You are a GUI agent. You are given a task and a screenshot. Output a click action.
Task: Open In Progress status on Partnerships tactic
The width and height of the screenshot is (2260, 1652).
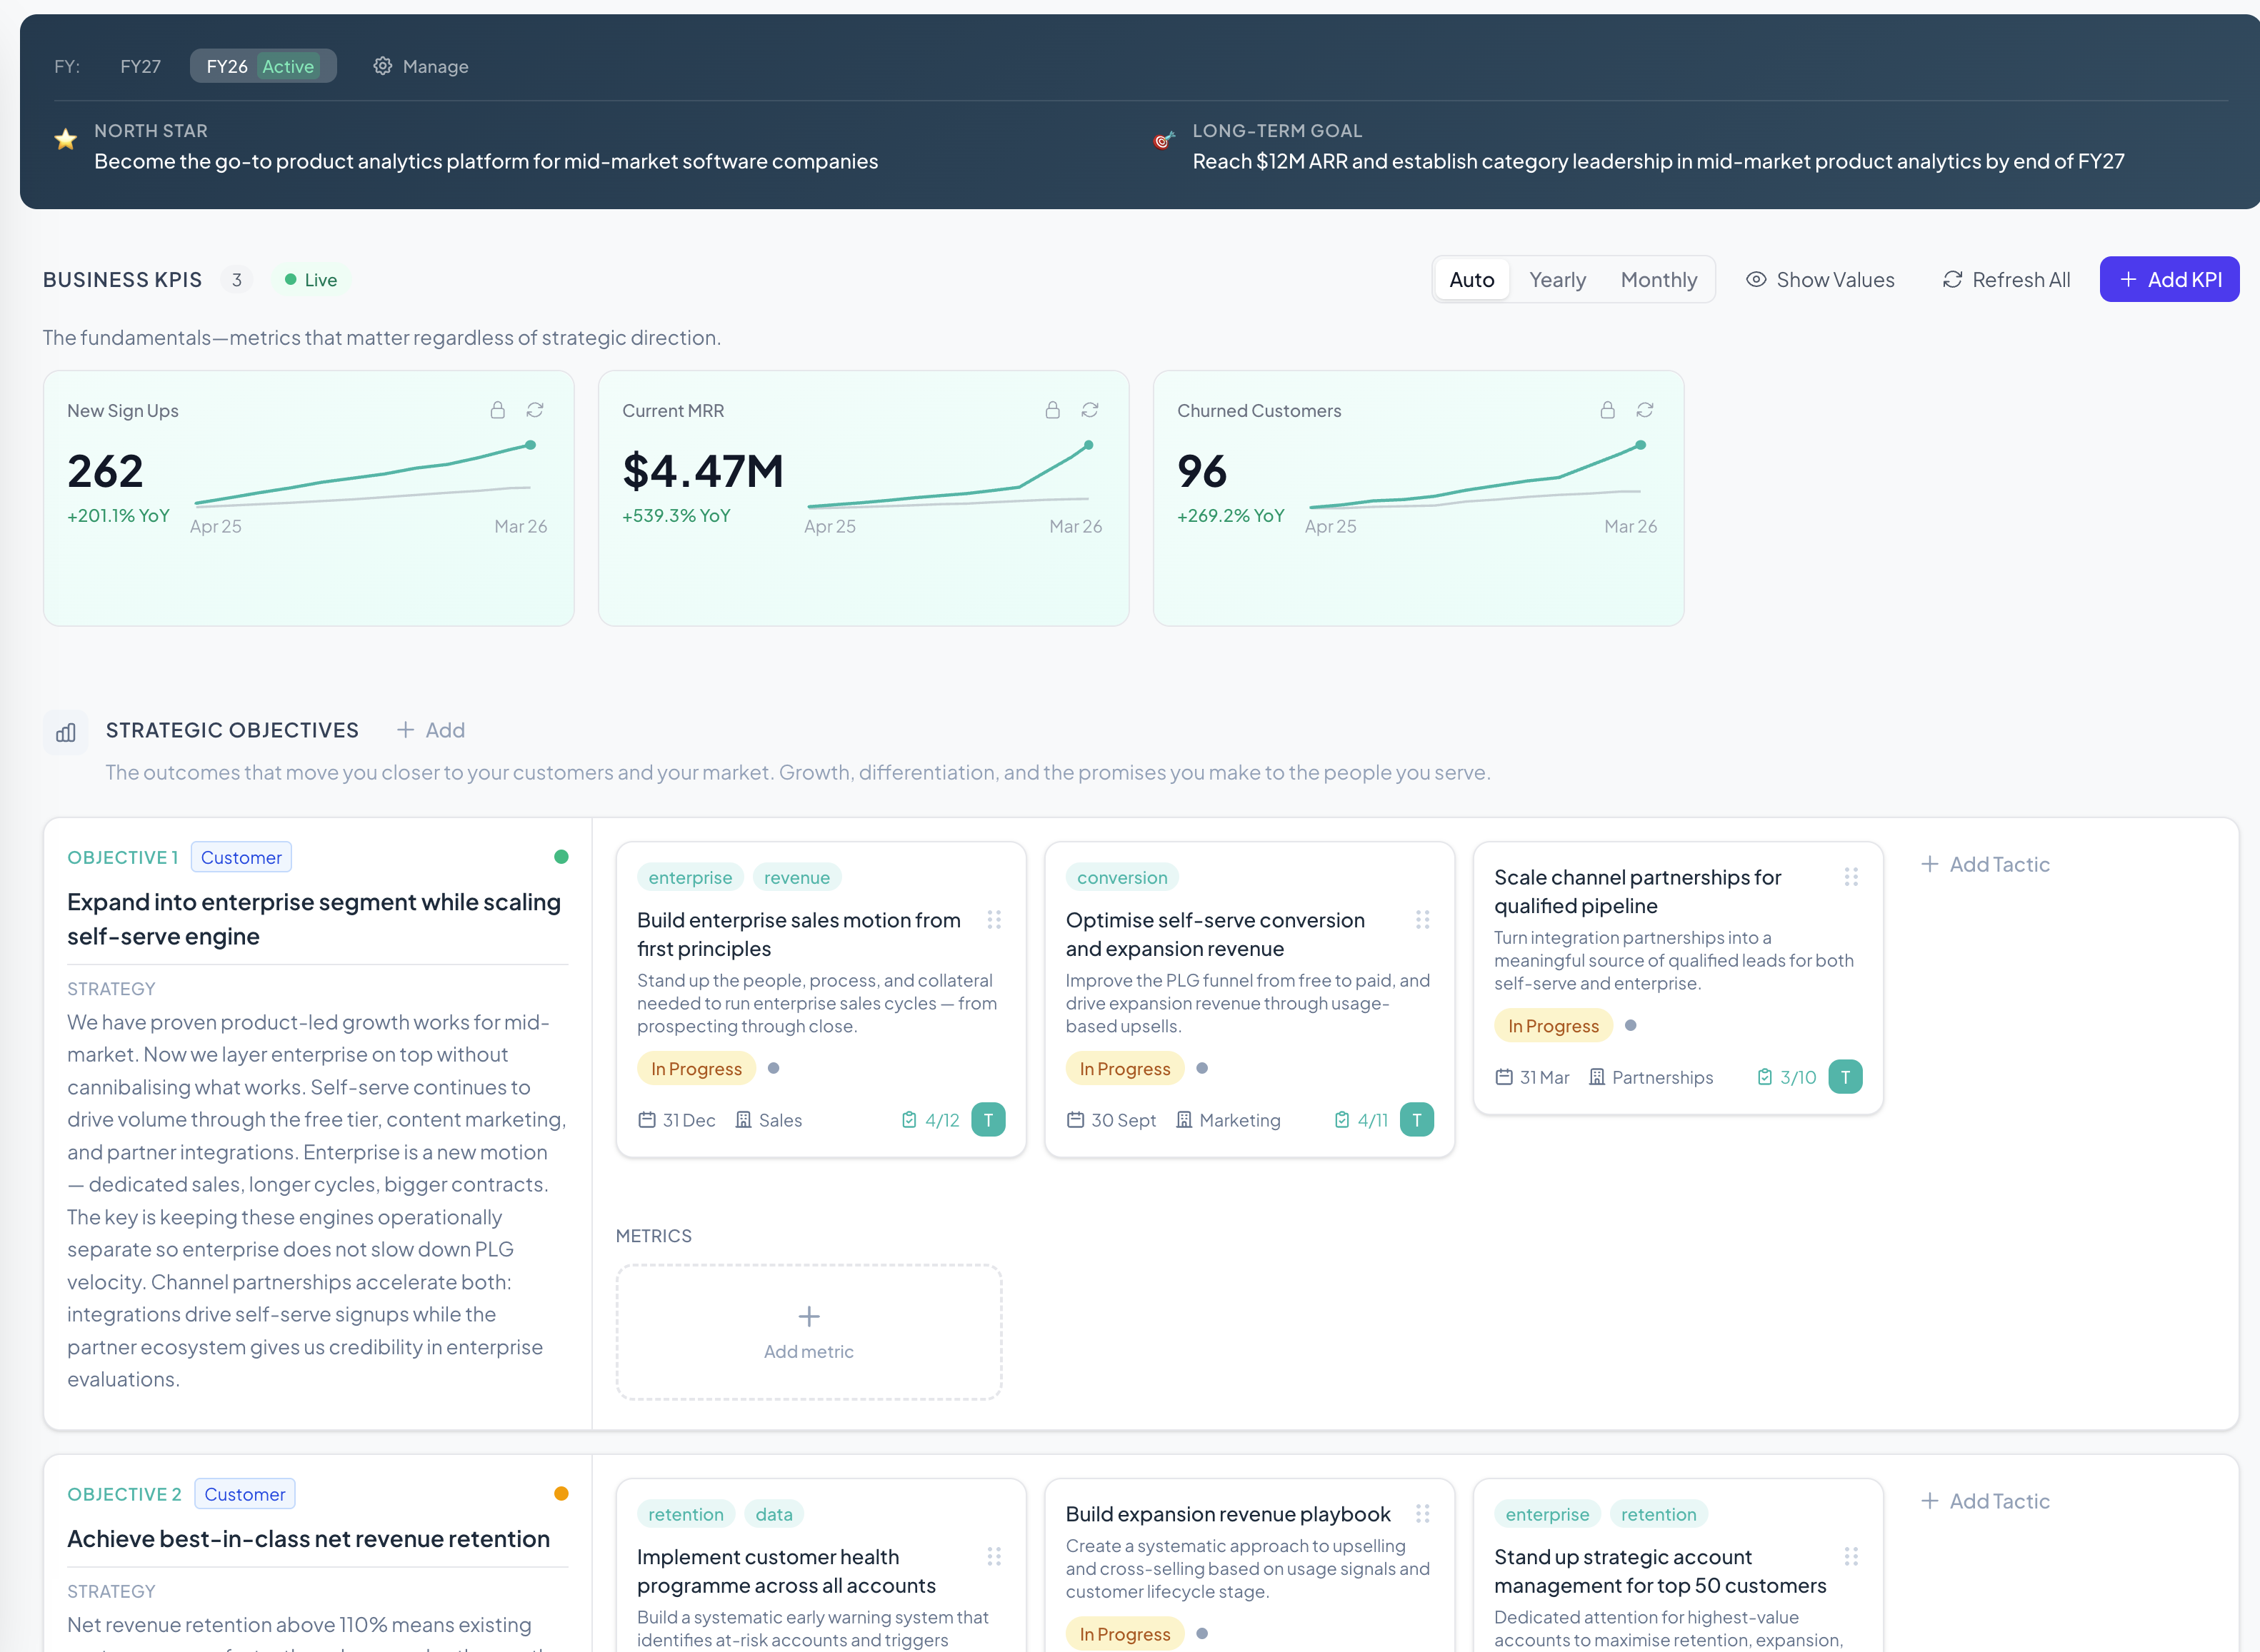tap(1553, 1026)
